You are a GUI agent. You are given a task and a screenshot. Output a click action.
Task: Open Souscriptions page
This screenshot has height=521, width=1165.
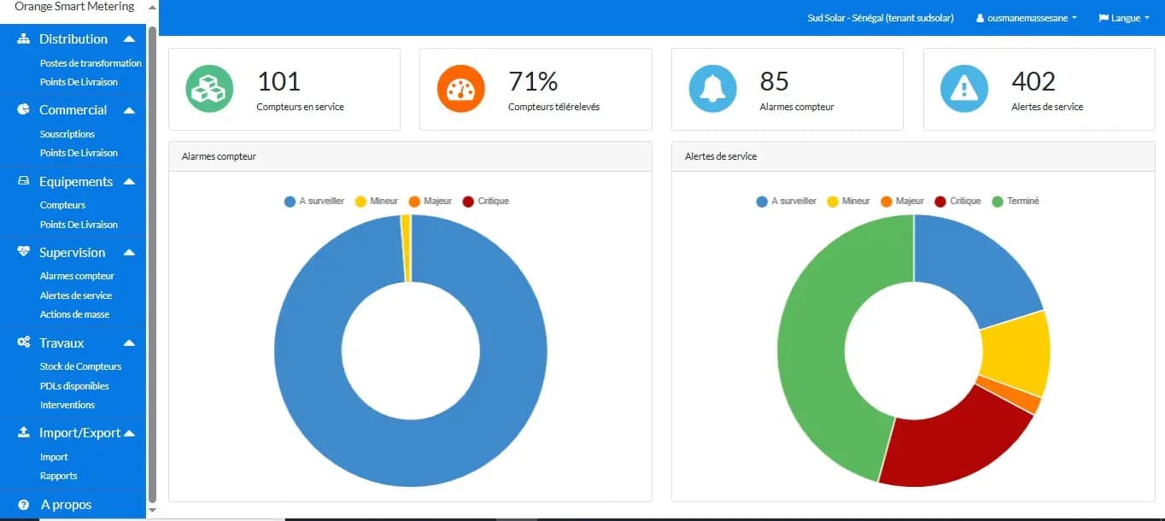coord(67,134)
